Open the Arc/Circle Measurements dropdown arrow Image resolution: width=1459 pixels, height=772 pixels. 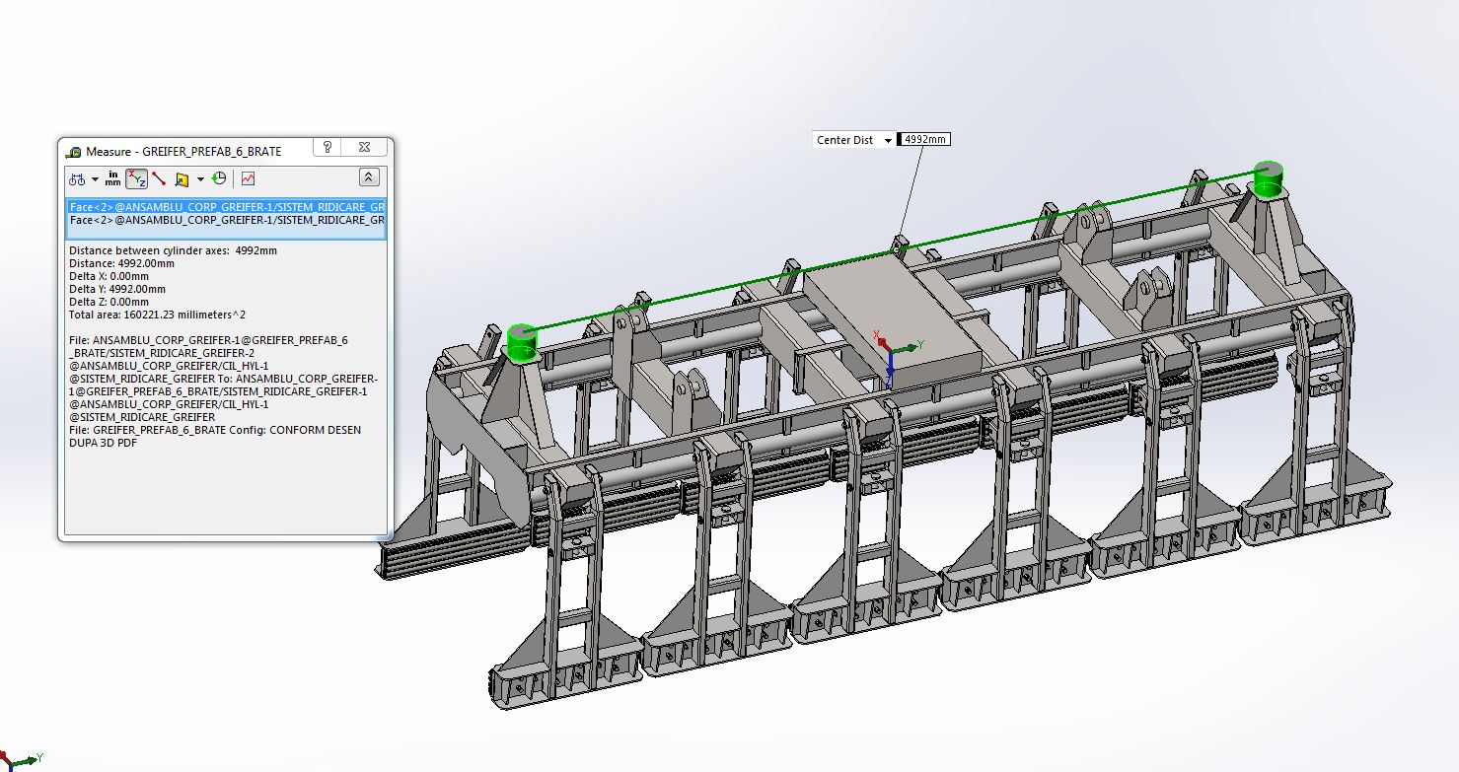(x=95, y=179)
